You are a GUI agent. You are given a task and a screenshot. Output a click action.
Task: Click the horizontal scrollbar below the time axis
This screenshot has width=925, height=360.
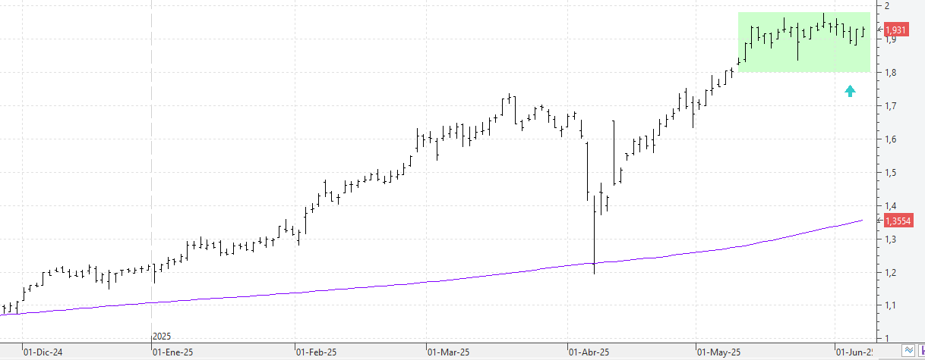point(456,358)
